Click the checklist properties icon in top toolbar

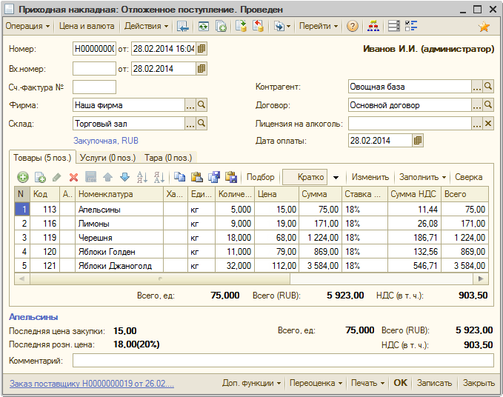(411, 26)
